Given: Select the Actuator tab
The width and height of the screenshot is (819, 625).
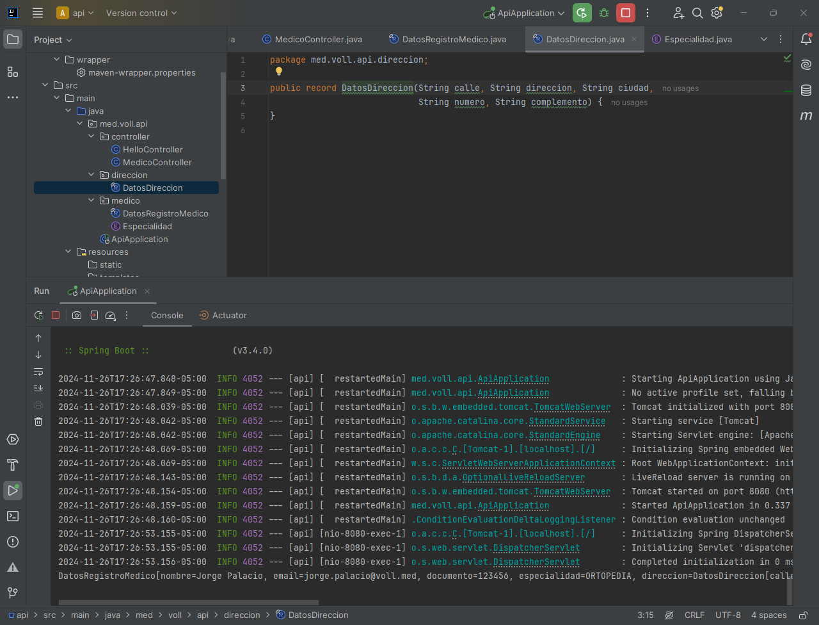Looking at the screenshot, I should [223, 315].
